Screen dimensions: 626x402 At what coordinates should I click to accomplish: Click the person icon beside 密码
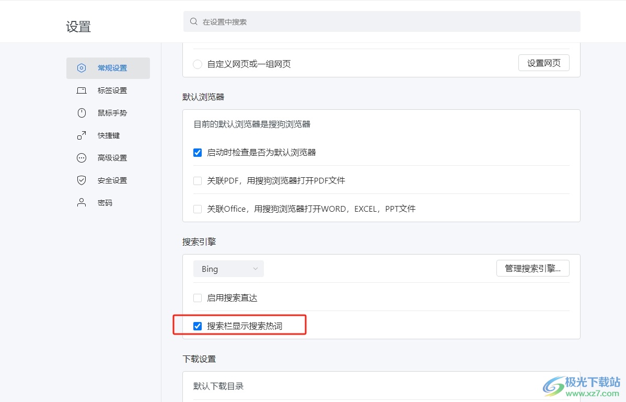click(82, 203)
